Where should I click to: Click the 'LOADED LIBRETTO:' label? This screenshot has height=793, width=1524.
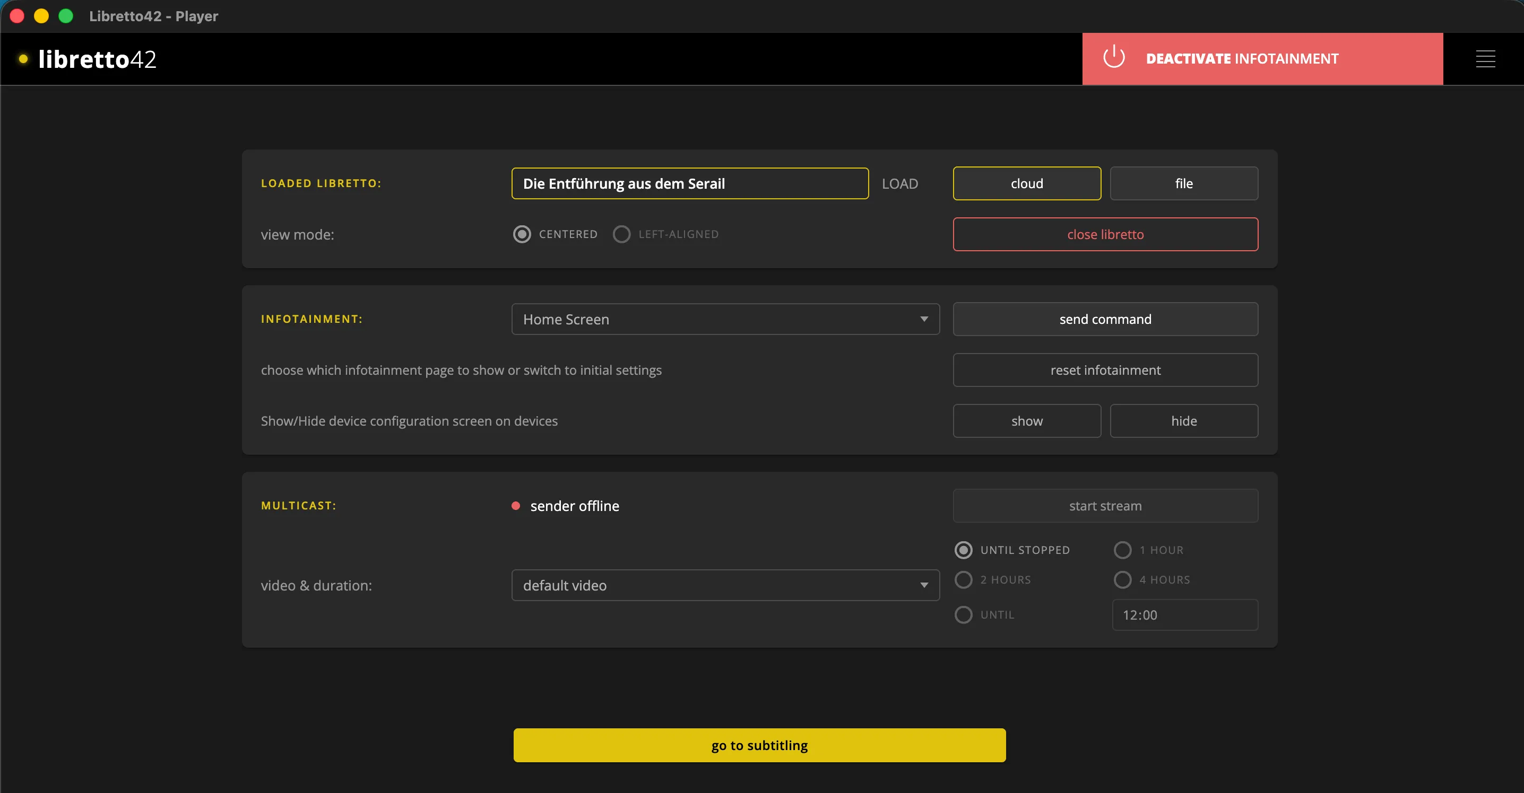(321, 183)
